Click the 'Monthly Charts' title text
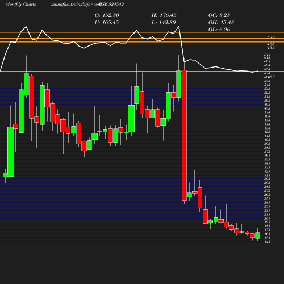This screenshot has height=284, width=284. [x=21, y=5]
